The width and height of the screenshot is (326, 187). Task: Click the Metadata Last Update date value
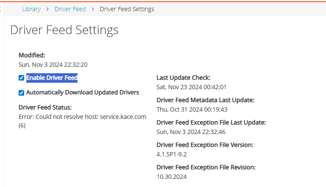click(x=191, y=109)
